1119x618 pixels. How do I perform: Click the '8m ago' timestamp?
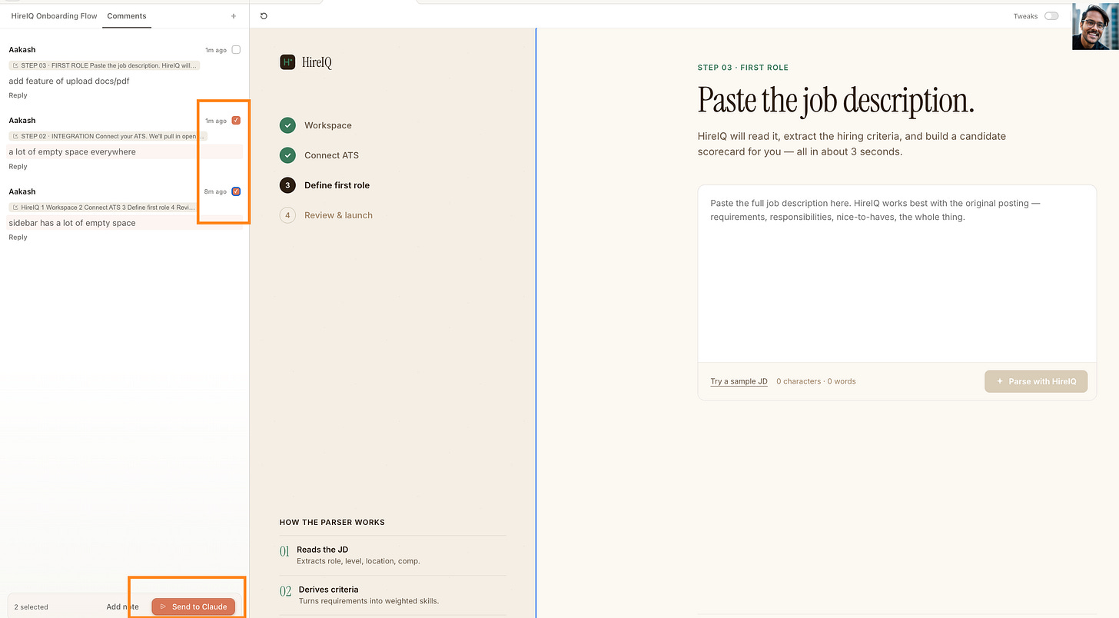[215, 191]
